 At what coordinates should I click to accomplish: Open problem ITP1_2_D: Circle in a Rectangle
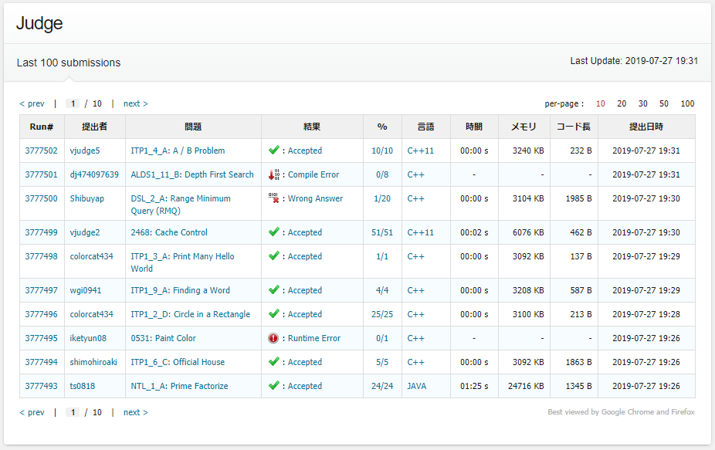click(191, 314)
